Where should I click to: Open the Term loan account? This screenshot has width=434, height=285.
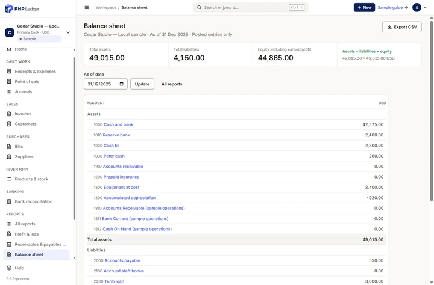115,281
